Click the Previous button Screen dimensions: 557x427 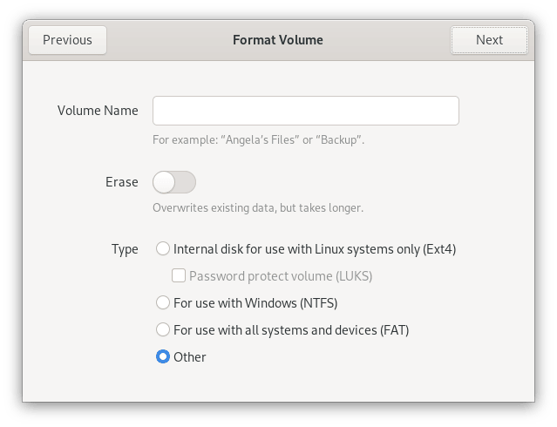coord(67,39)
